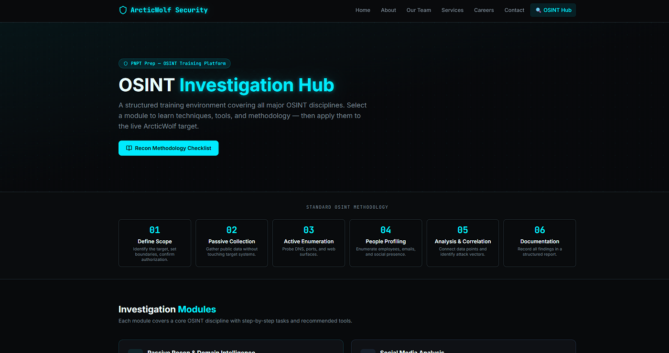Click the ArcticWolf shield logo icon

(x=123, y=10)
